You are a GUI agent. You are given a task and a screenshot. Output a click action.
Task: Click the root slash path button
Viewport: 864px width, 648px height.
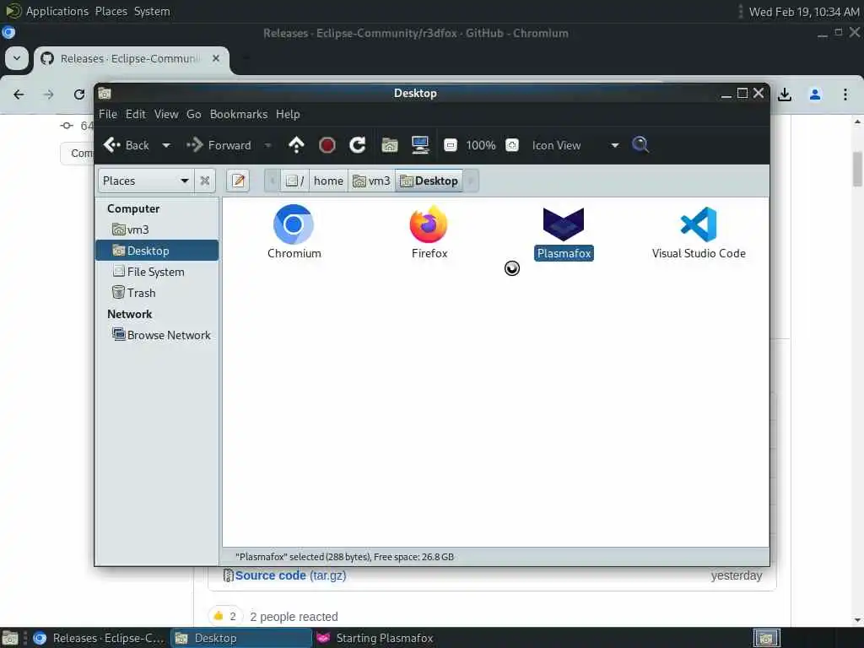[x=295, y=181]
